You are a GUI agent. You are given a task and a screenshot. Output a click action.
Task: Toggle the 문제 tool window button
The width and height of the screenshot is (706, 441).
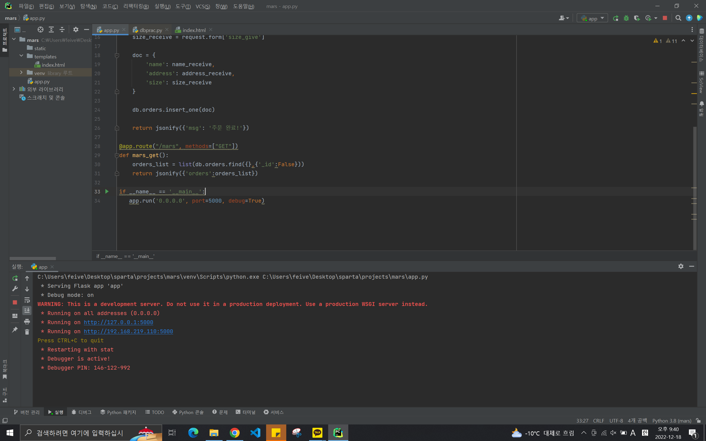pos(220,412)
